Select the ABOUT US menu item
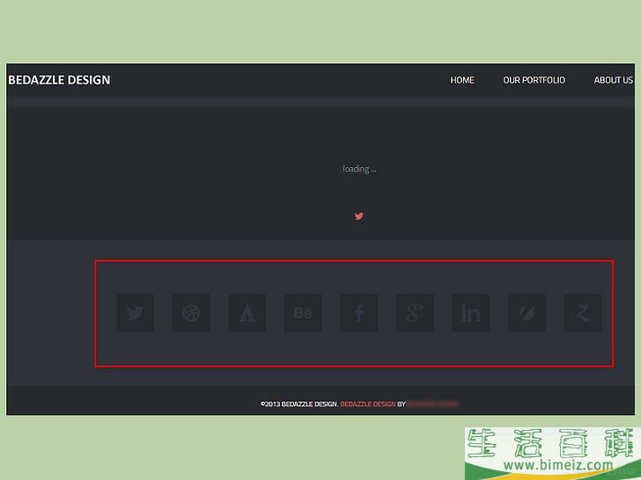The height and width of the screenshot is (480, 641). [x=613, y=80]
